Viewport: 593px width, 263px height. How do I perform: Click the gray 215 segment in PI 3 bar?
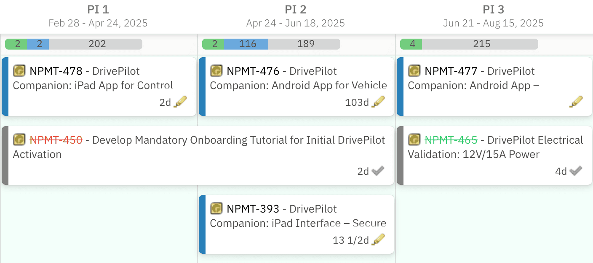(x=480, y=44)
